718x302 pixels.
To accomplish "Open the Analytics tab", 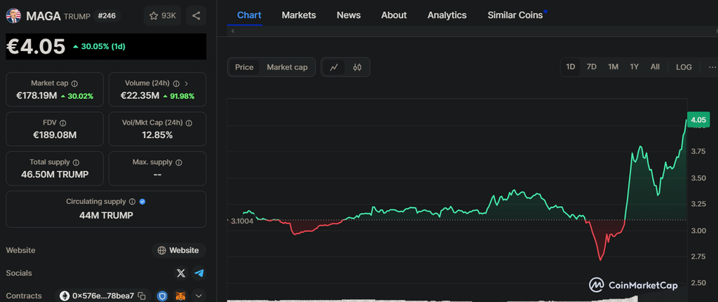I will pos(447,15).
